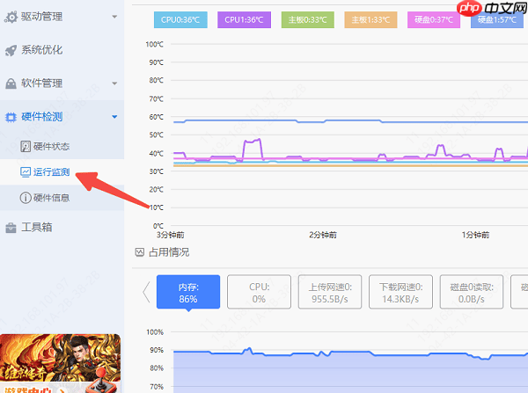Expand the 软件管理 dropdown arrow
This screenshot has width=528, height=393.
pyautogui.click(x=114, y=84)
